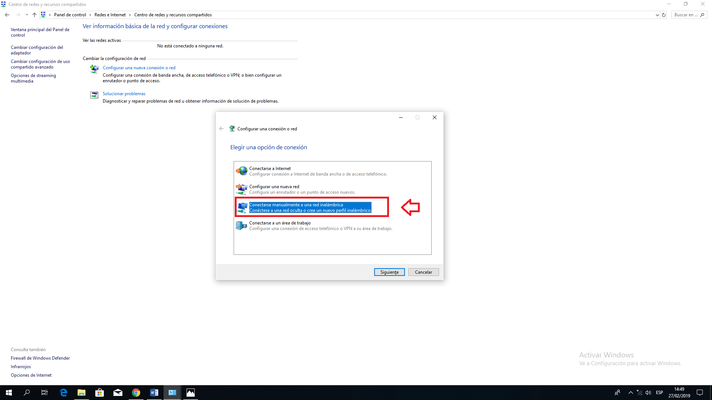Screen dimensions: 712x400
Task: Open Microsoft Word from the taskbar
Action: pos(154,393)
